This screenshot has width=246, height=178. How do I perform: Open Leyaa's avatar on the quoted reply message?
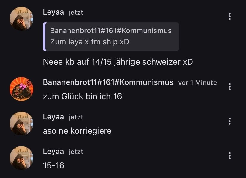(21, 18)
